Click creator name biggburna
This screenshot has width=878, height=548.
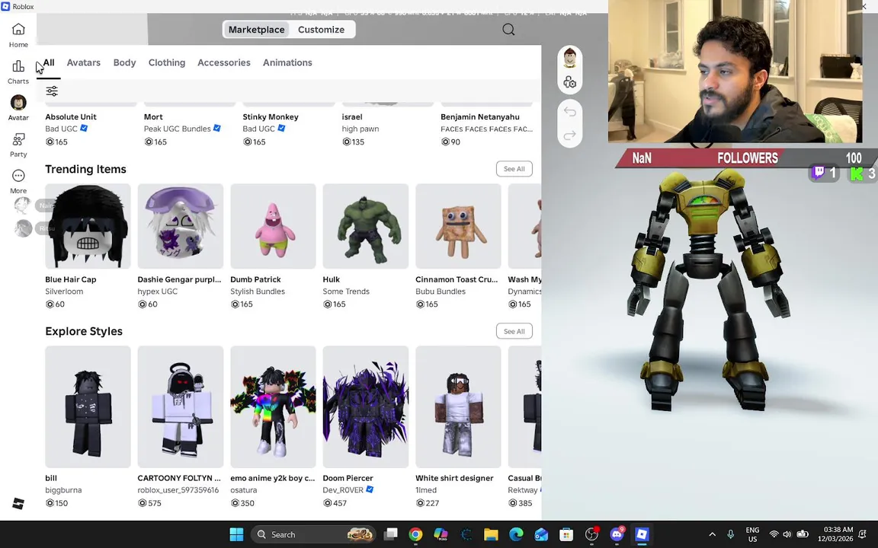[63, 490]
